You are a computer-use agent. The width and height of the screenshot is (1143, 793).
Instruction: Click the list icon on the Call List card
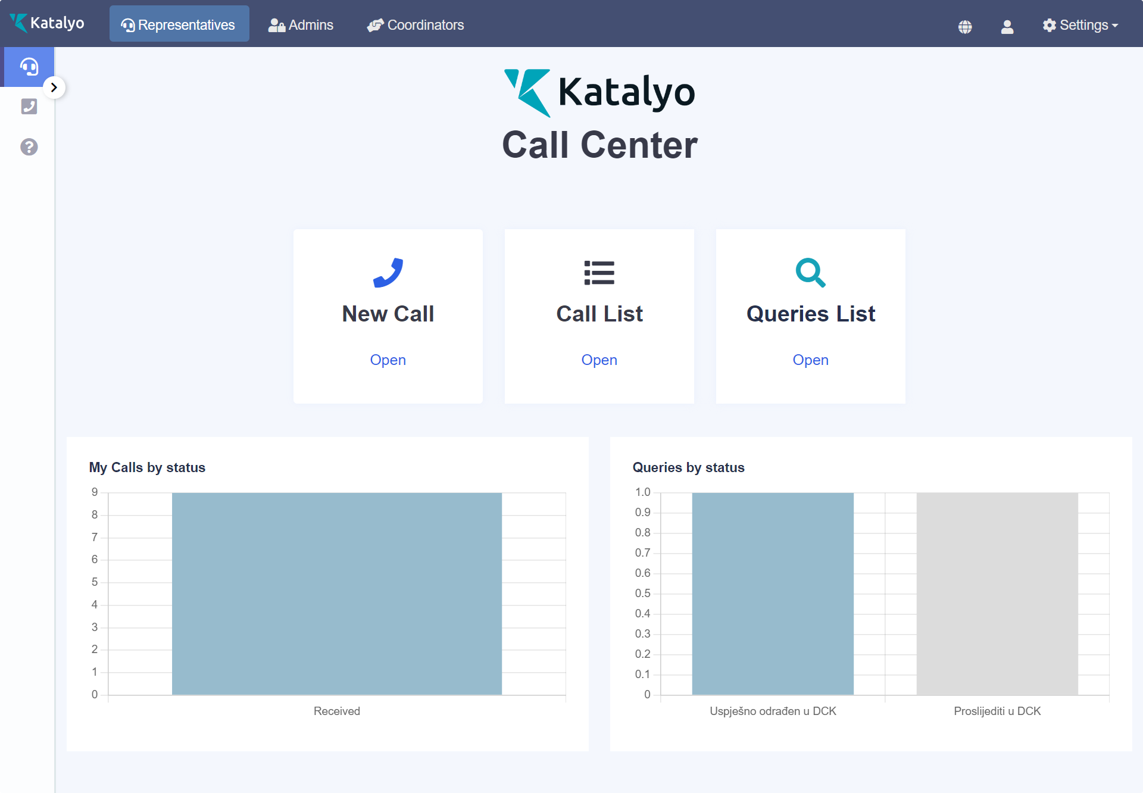pyautogui.click(x=599, y=273)
